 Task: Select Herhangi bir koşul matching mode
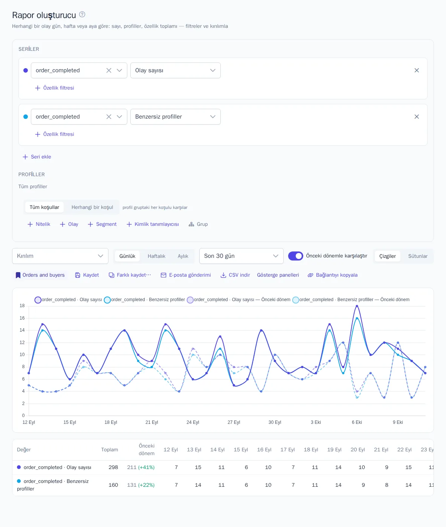coord(92,207)
